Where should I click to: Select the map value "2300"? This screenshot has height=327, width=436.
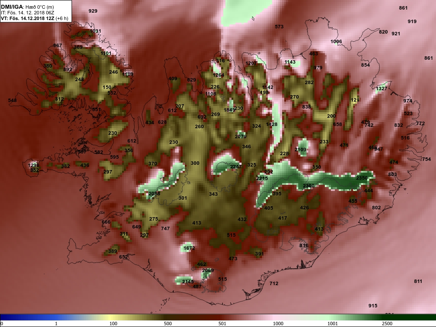tap(309, 186)
